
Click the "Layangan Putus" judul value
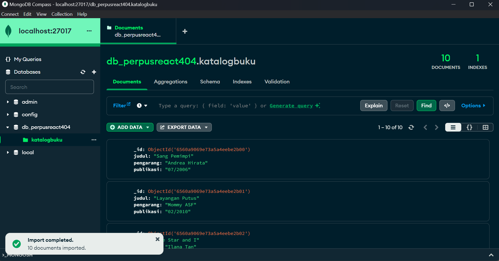pos(176,198)
